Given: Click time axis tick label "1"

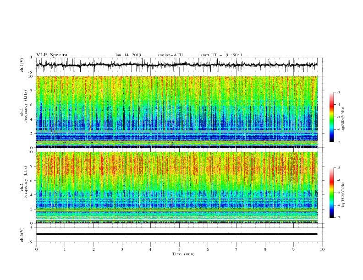Looking at the screenshot, I should pos(65,249).
